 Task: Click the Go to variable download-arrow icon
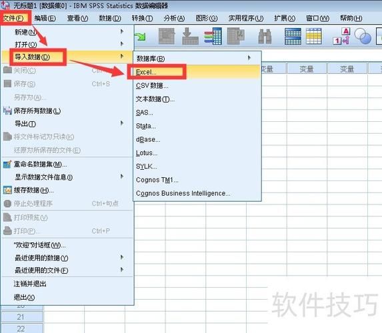pos(190,36)
